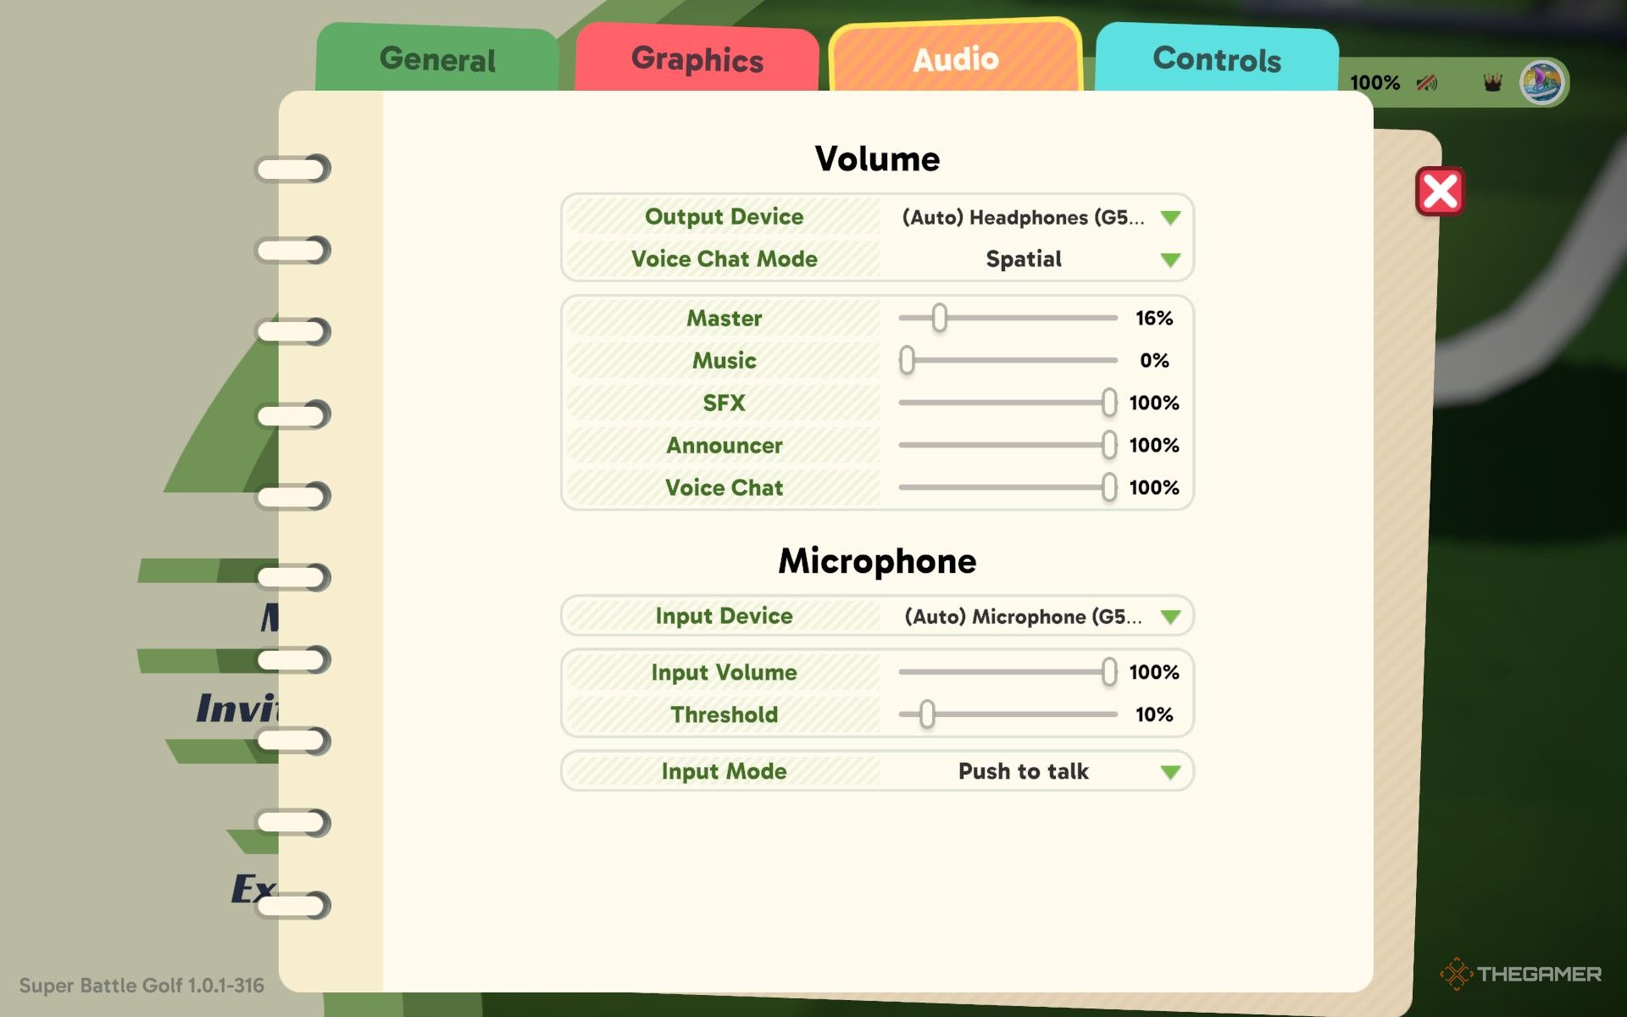Switch to the General tab
1627x1017 pixels.
coord(437,59)
